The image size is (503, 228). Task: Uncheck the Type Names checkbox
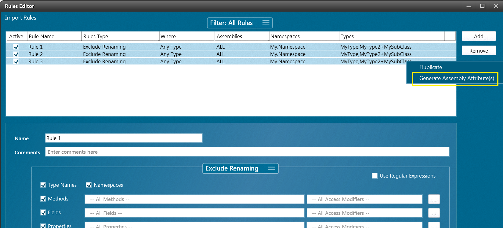coord(43,185)
